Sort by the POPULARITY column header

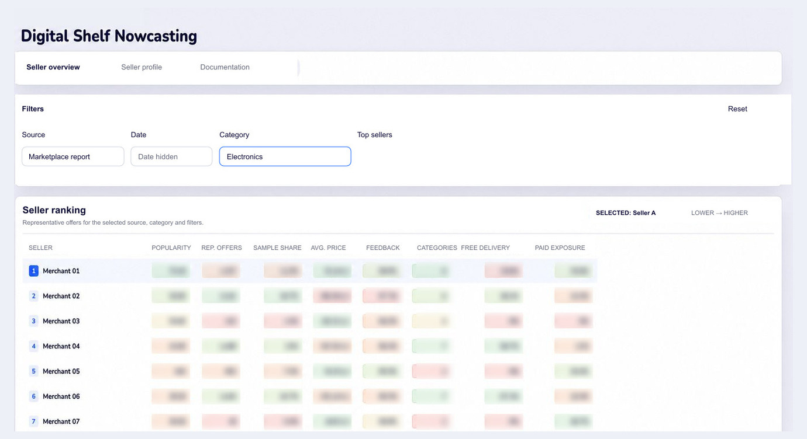pos(171,248)
